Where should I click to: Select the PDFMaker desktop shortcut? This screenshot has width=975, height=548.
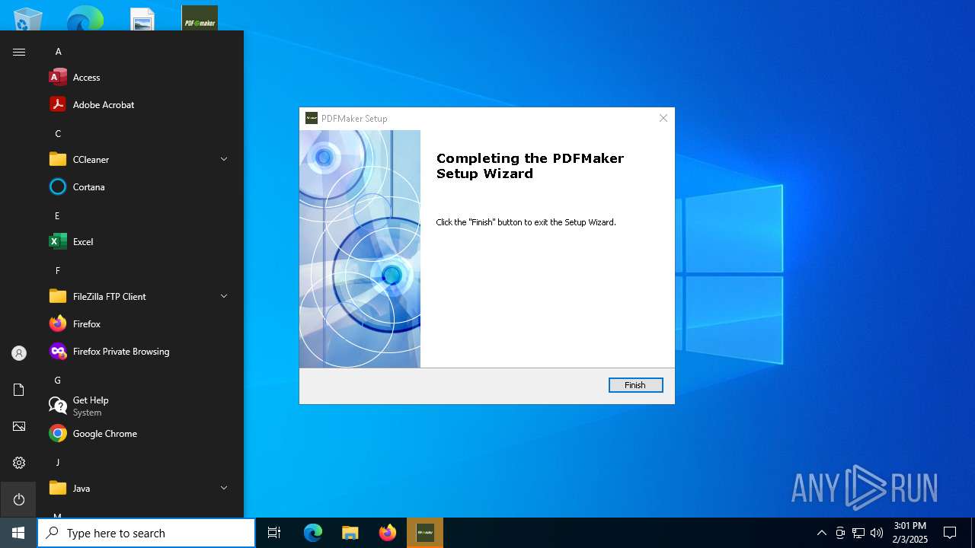click(200, 18)
